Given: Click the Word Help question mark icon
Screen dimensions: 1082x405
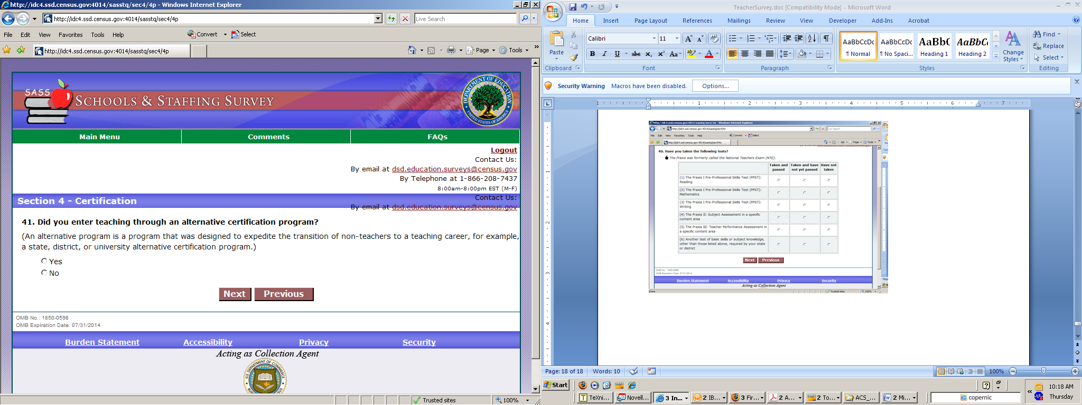Looking at the screenshot, I should tap(1076, 20).
